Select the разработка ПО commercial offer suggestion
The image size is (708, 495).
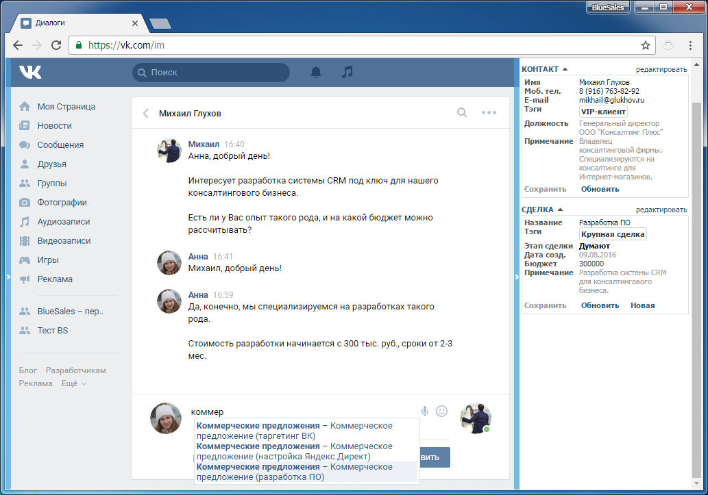coord(306,472)
